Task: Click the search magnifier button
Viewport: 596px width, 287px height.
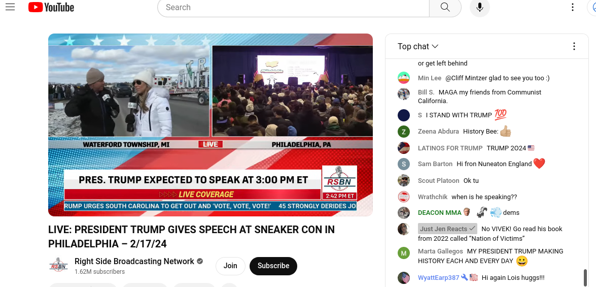Action: pyautogui.click(x=445, y=7)
